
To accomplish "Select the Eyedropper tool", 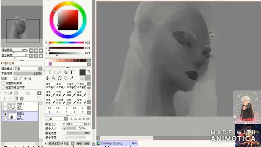I will pos(72,78).
